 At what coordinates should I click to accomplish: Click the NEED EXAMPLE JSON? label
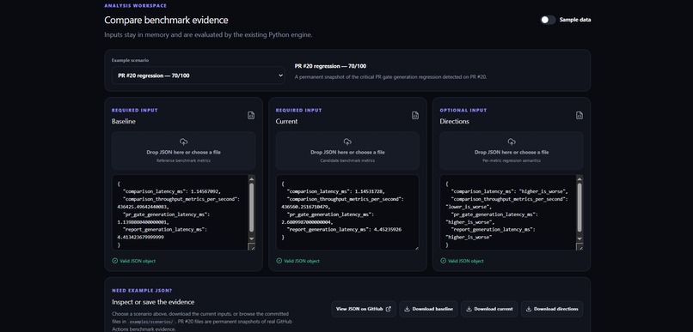tap(142, 291)
